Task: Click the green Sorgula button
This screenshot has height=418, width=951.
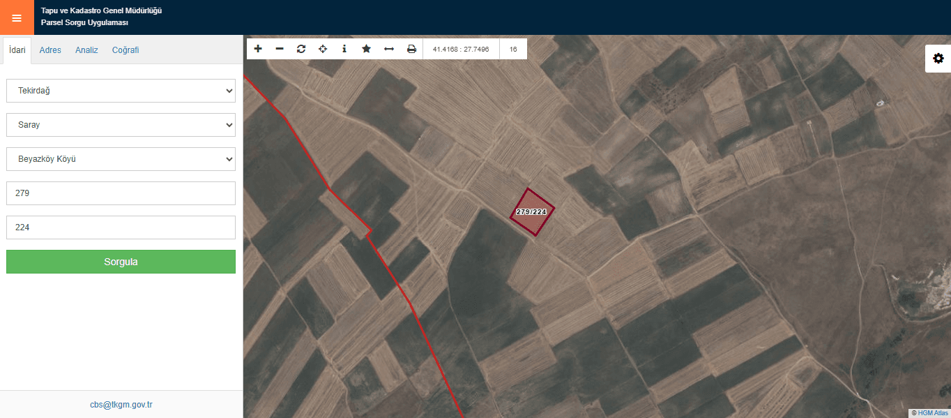Action: tap(121, 262)
